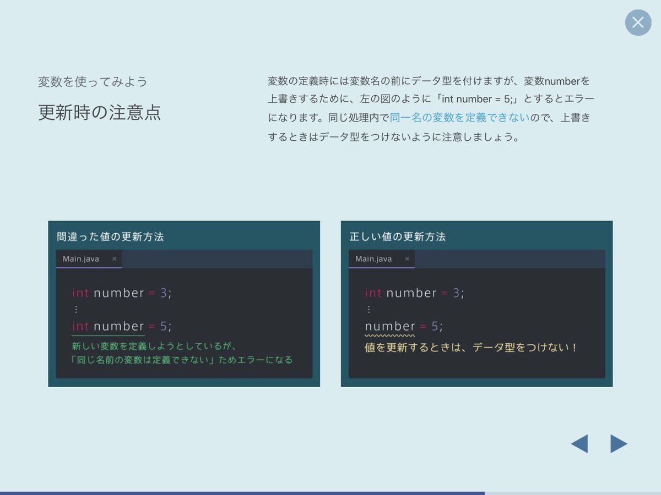This screenshot has width=661, height=495.
Task: Click the panel title 間違った値の更新方法
Action: (x=110, y=237)
